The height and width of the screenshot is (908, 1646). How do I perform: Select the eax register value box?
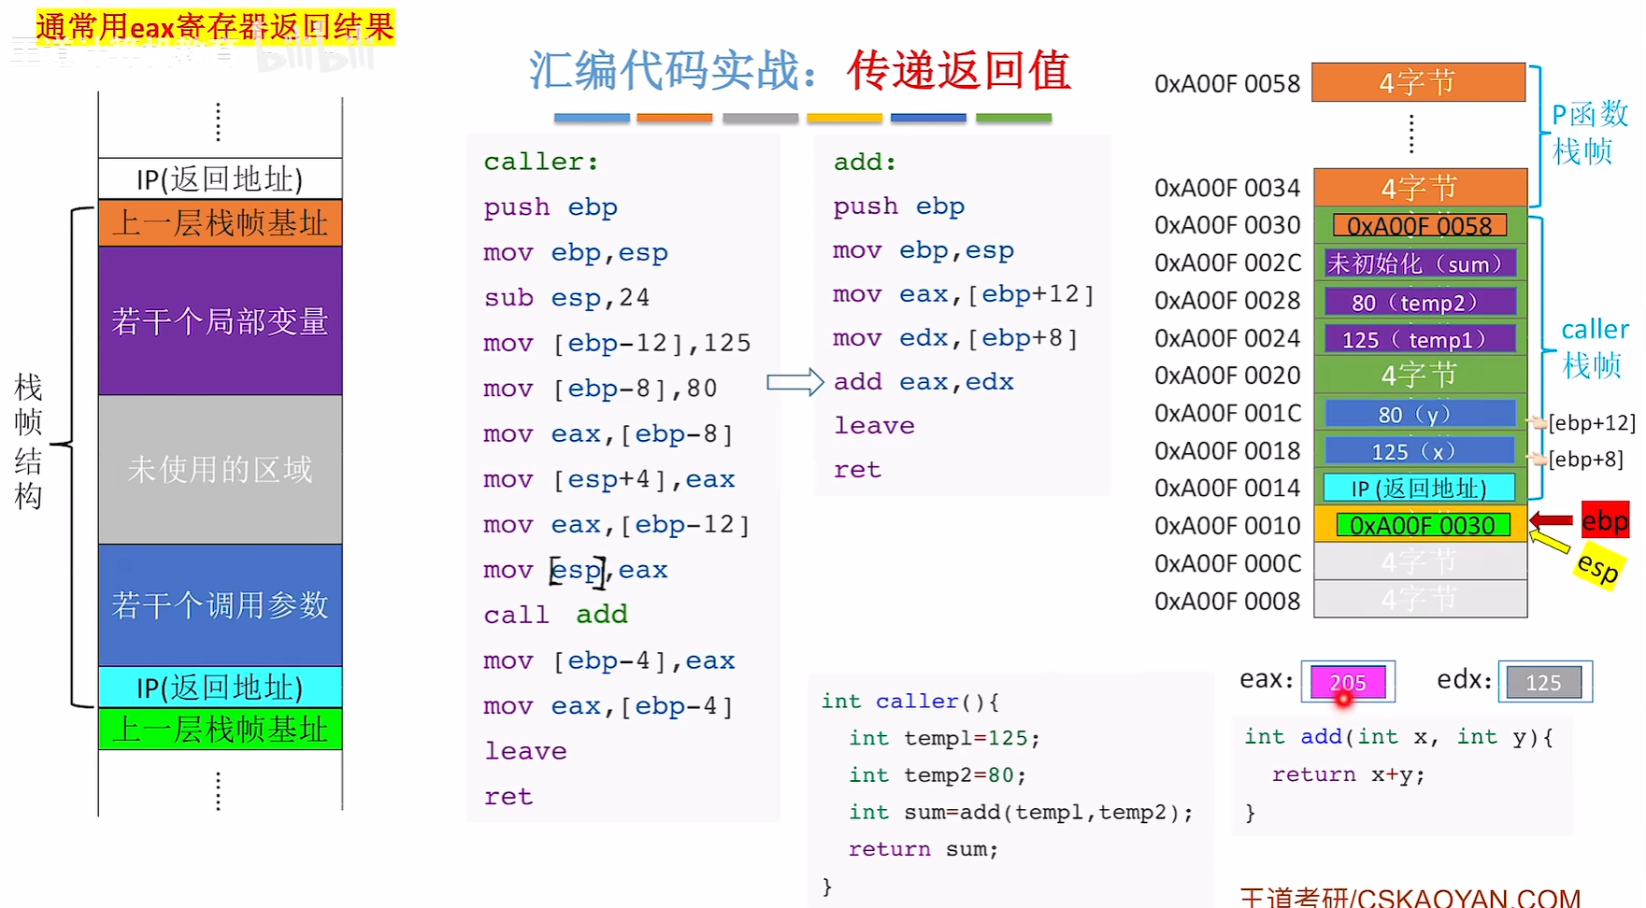click(x=1348, y=682)
